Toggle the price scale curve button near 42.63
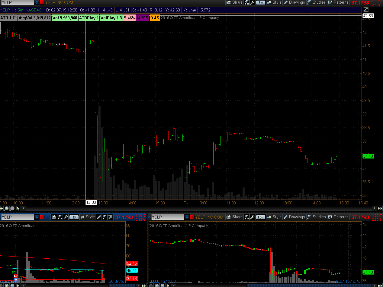 point(366,10)
